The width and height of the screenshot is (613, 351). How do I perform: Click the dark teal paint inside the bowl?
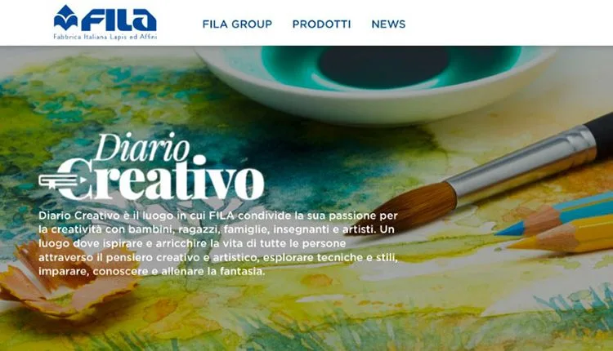[383, 66]
